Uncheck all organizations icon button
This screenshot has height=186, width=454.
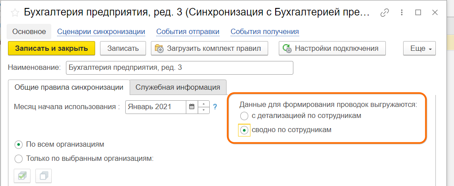click(x=43, y=175)
